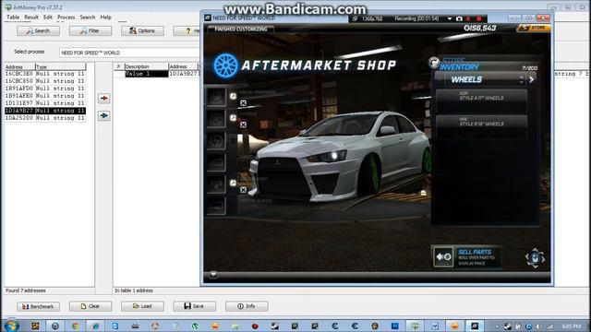Viewport: 591px width, 332px height.
Task: Expand the chat bar arrow at game bottom-left
Action: click(213, 275)
